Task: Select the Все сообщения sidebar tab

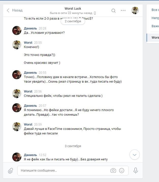Action: pos(155,10)
